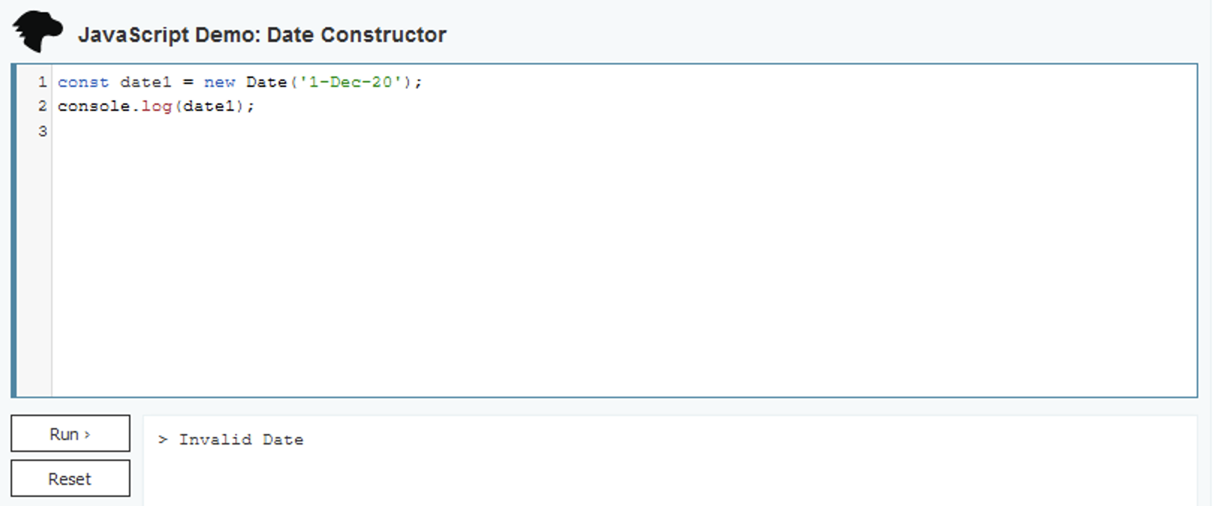Click line number 1 in the gutter
The height and width of the screenshot is (506, 1215).
41,82
